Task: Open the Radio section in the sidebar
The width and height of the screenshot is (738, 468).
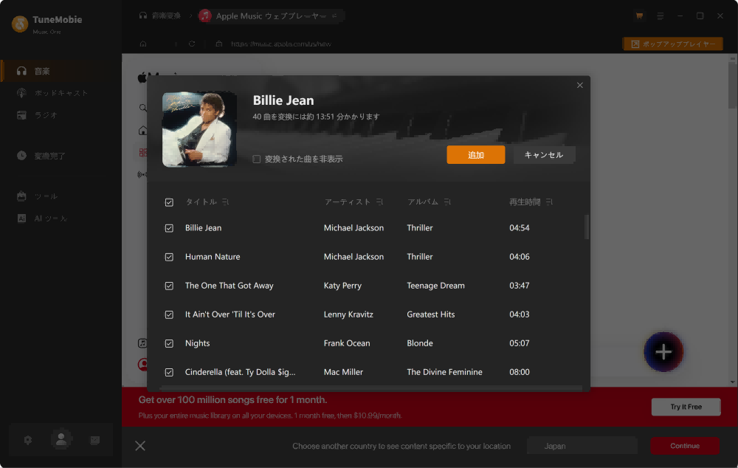Action: click(x=61, y=115)
